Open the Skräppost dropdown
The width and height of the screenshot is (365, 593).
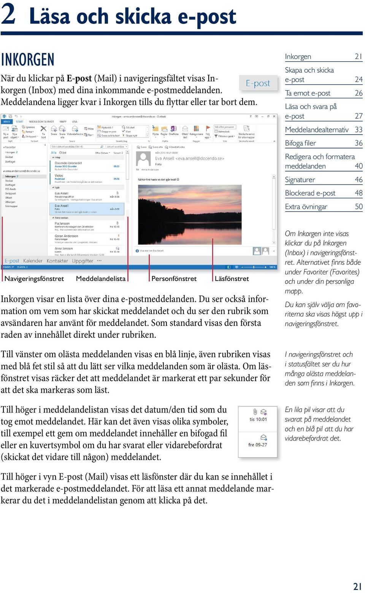[x=30, y=136]
